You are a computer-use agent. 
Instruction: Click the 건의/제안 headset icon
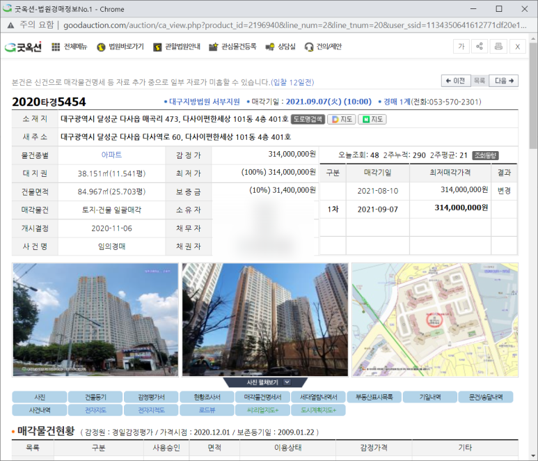[309, 47]
